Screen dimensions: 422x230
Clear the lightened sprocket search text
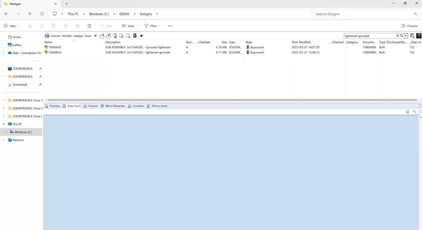397,36
